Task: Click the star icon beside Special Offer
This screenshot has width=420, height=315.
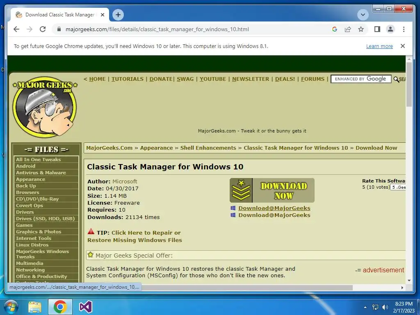Action: [x=91, y=255]
